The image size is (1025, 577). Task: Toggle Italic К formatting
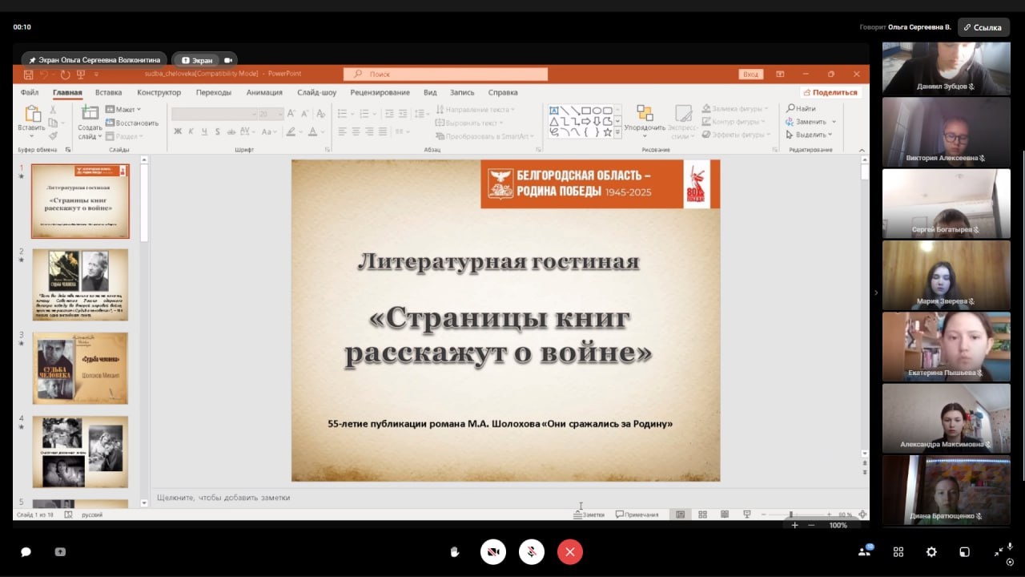coord(191,131)
